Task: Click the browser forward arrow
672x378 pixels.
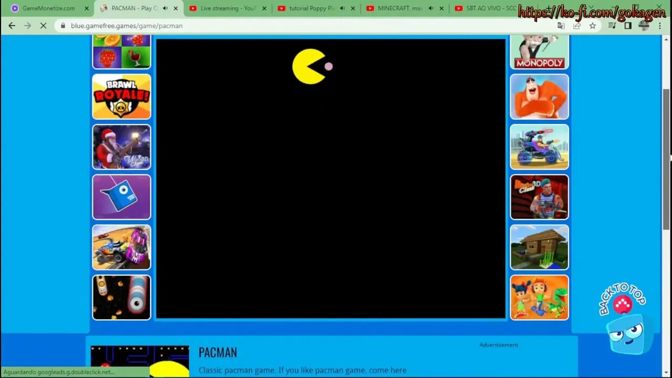Action: tap(27, 26)
